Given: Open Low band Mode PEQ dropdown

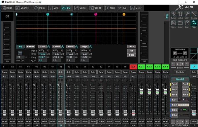Looking at the screenshot, I should (x=44, y=50).
